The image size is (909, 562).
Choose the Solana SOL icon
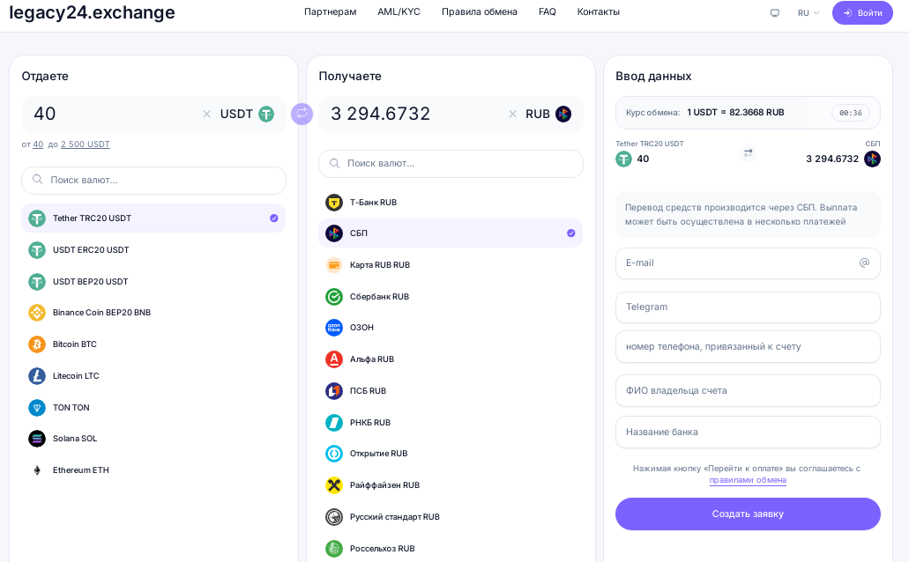point(37,439)
